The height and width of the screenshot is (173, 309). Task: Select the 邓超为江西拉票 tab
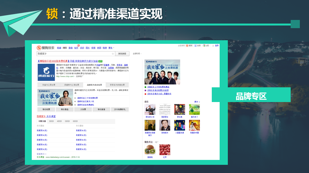click(49, 85)
